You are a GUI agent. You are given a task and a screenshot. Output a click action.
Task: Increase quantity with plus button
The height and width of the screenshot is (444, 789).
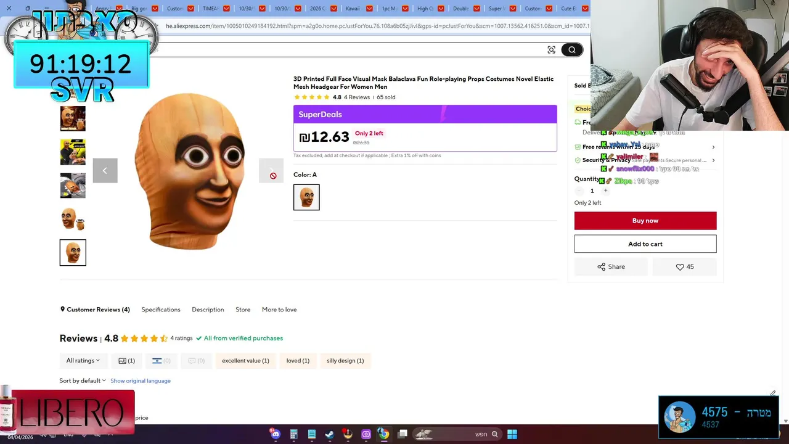tap(605, 191)
